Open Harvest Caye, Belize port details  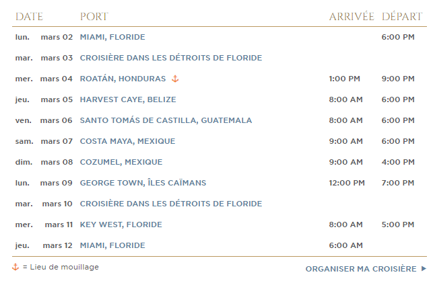coord(128,99)
